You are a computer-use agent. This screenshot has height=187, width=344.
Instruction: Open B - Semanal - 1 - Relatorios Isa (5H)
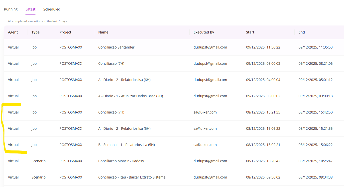click(x=126, y=145)
